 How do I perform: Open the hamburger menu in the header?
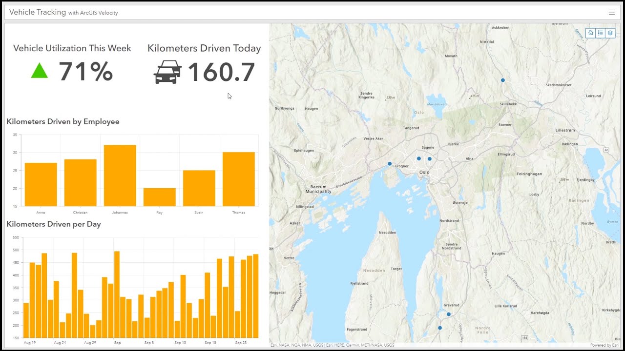tap(612, 12)
